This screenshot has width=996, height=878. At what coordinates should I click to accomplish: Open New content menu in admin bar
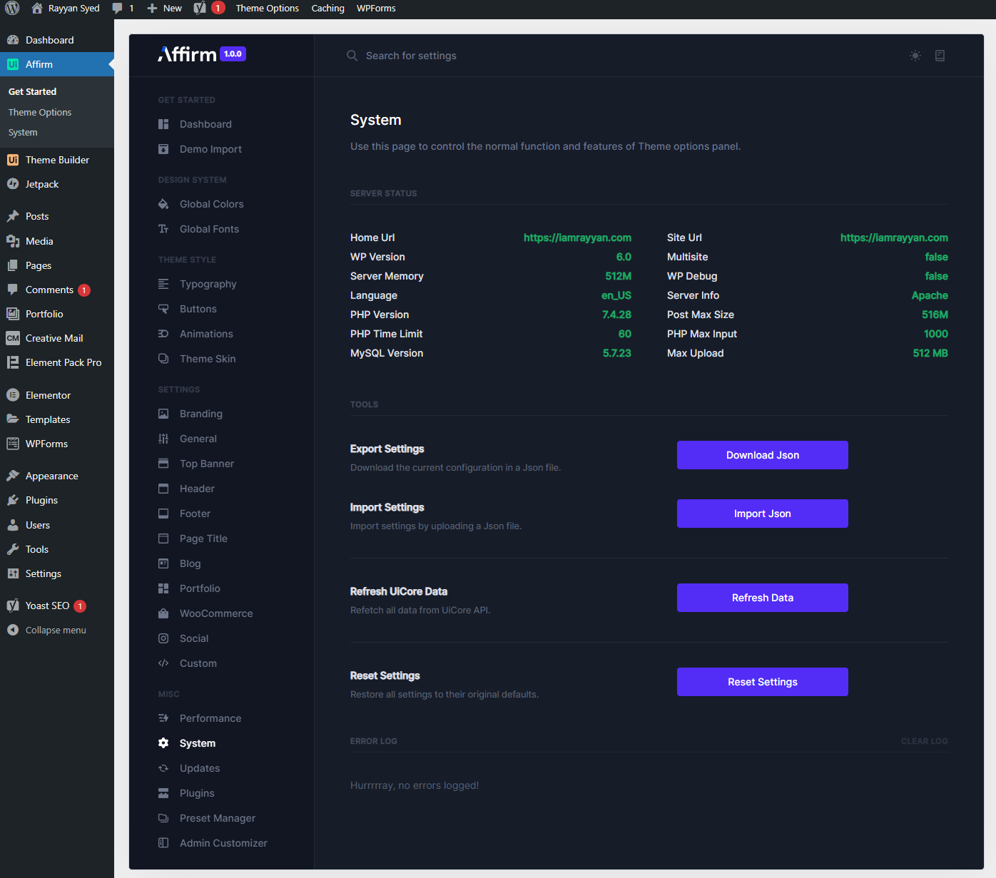pyautogui.click(x=164, y=9)
